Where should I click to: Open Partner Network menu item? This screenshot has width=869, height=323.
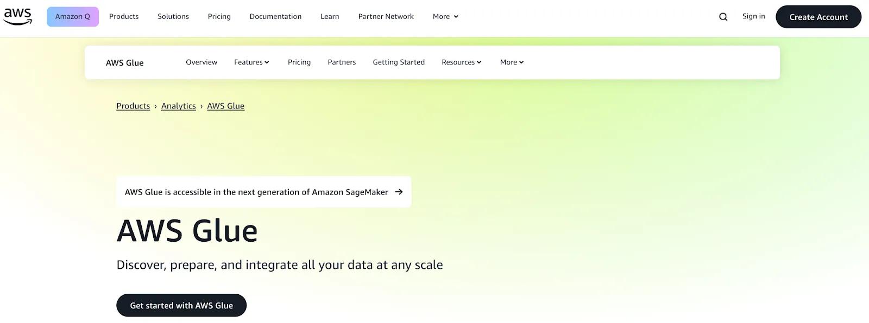click(x=386, y=17)
